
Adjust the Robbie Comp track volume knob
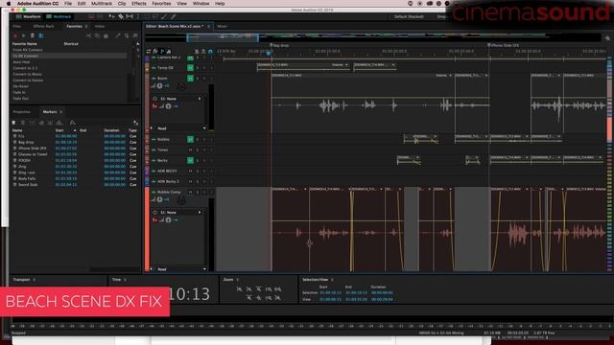click(x=160, y=199)
